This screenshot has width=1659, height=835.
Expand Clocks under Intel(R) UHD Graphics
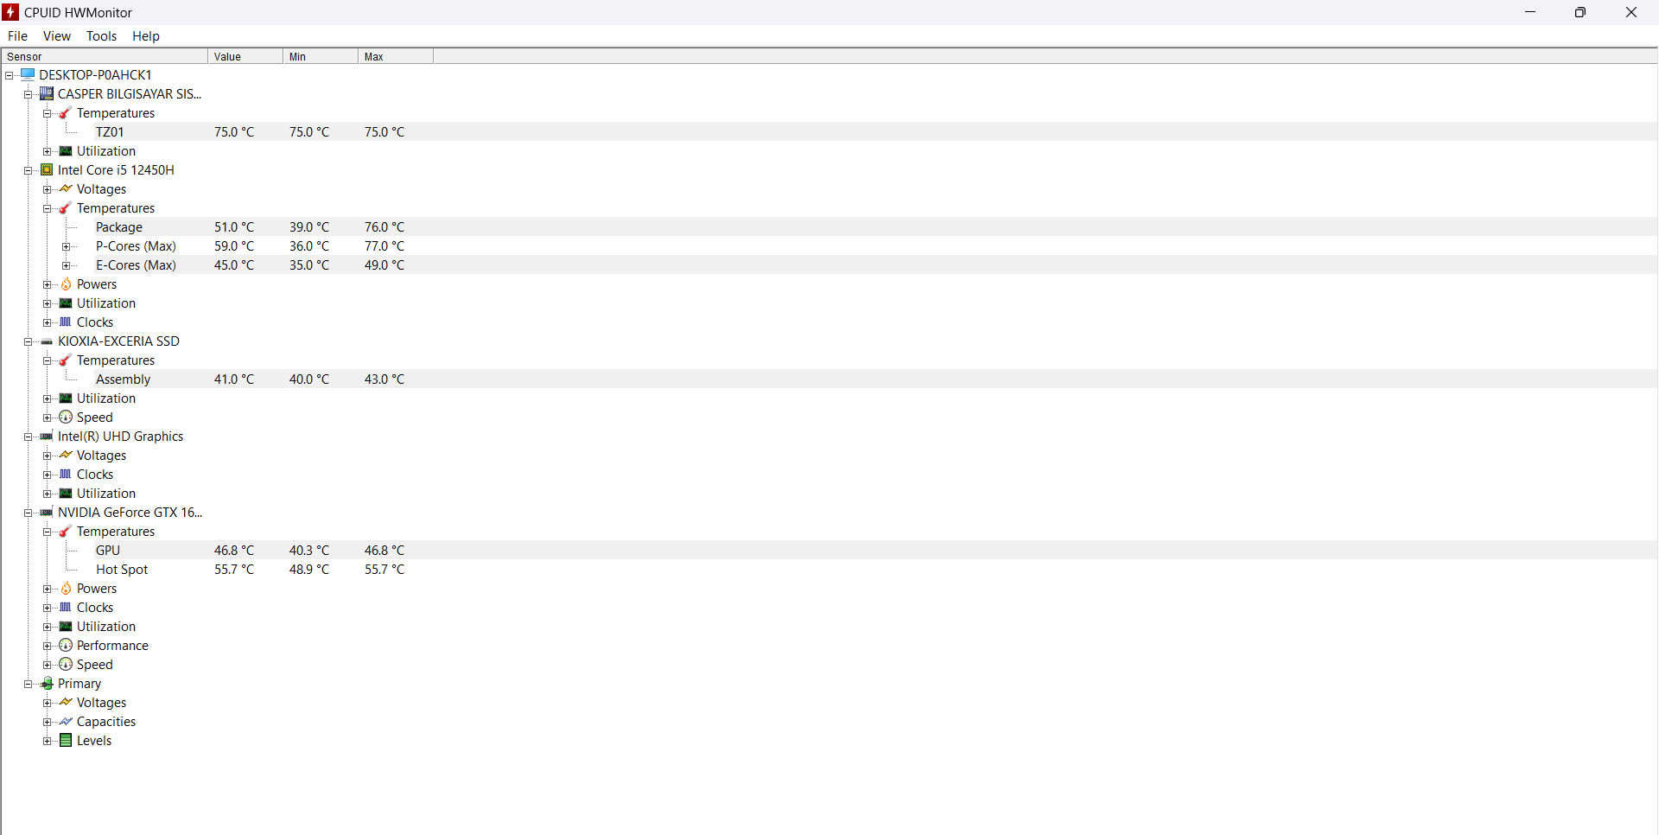point(47,475)
